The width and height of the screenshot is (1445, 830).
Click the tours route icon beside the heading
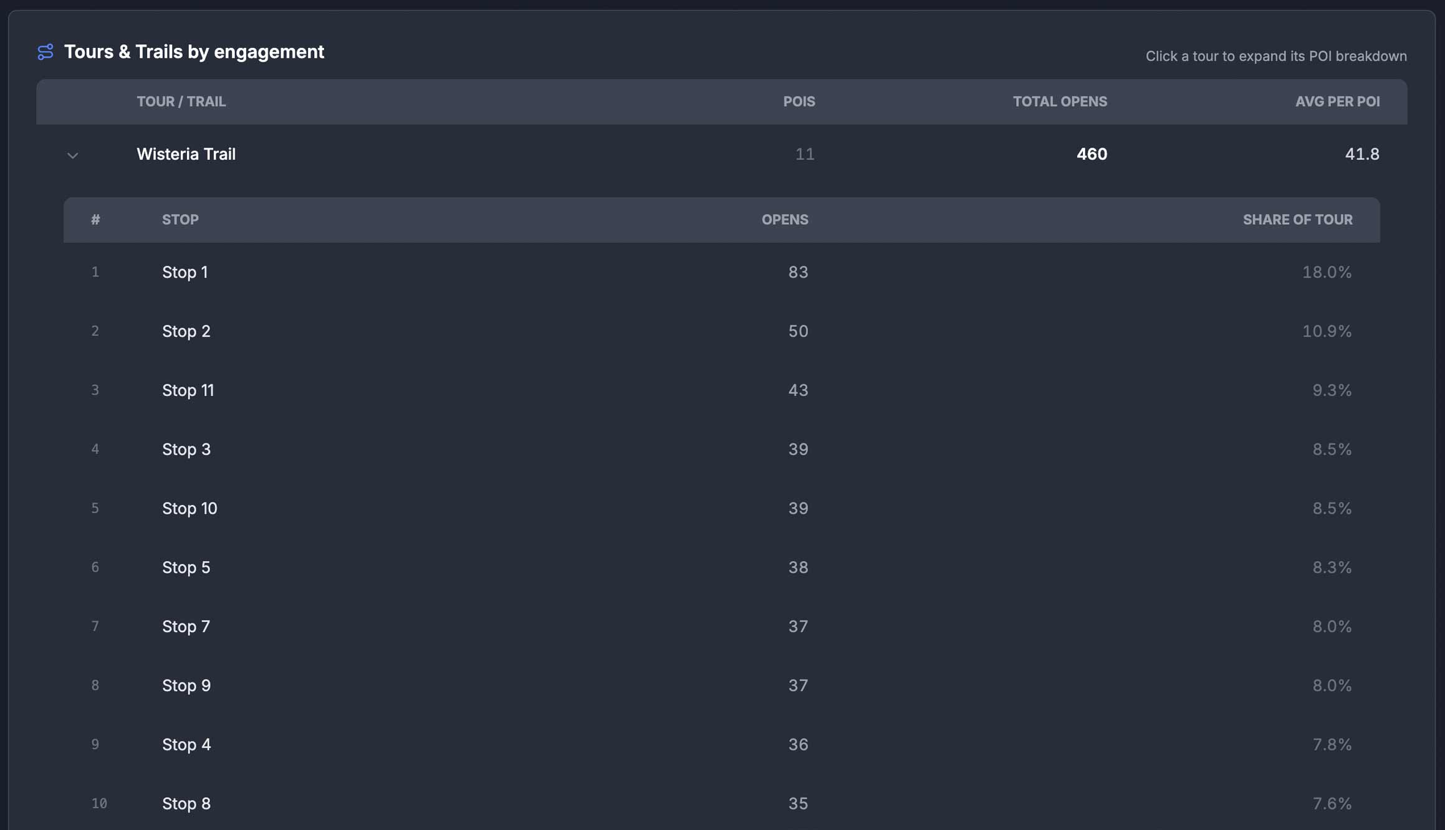(46, 52)
